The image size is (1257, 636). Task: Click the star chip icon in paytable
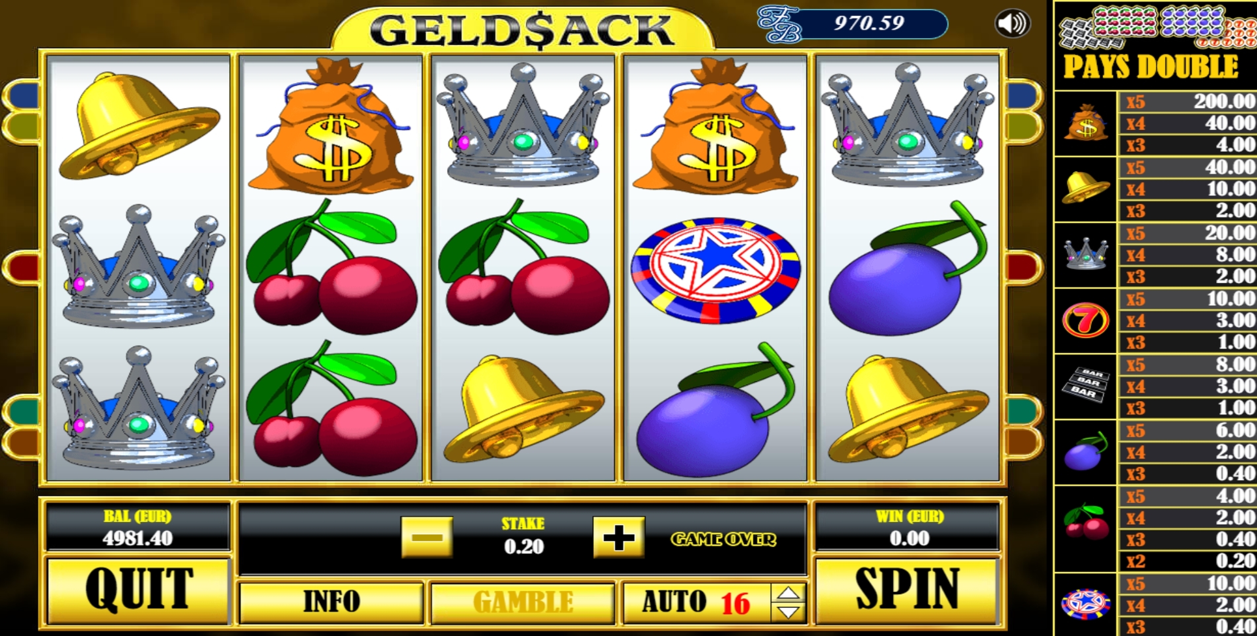(1086, 604)
